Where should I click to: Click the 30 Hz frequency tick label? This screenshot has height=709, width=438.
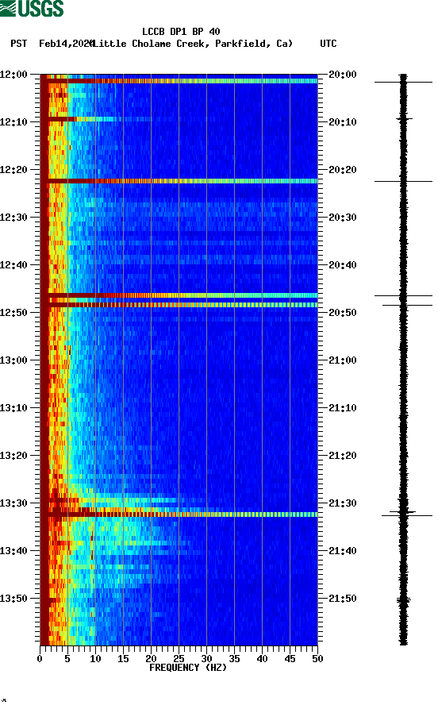[206, 659]
